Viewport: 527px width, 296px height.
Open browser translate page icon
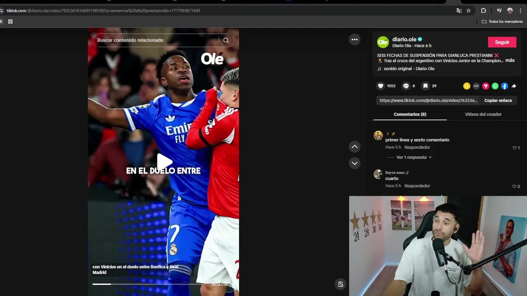(459, 11)
